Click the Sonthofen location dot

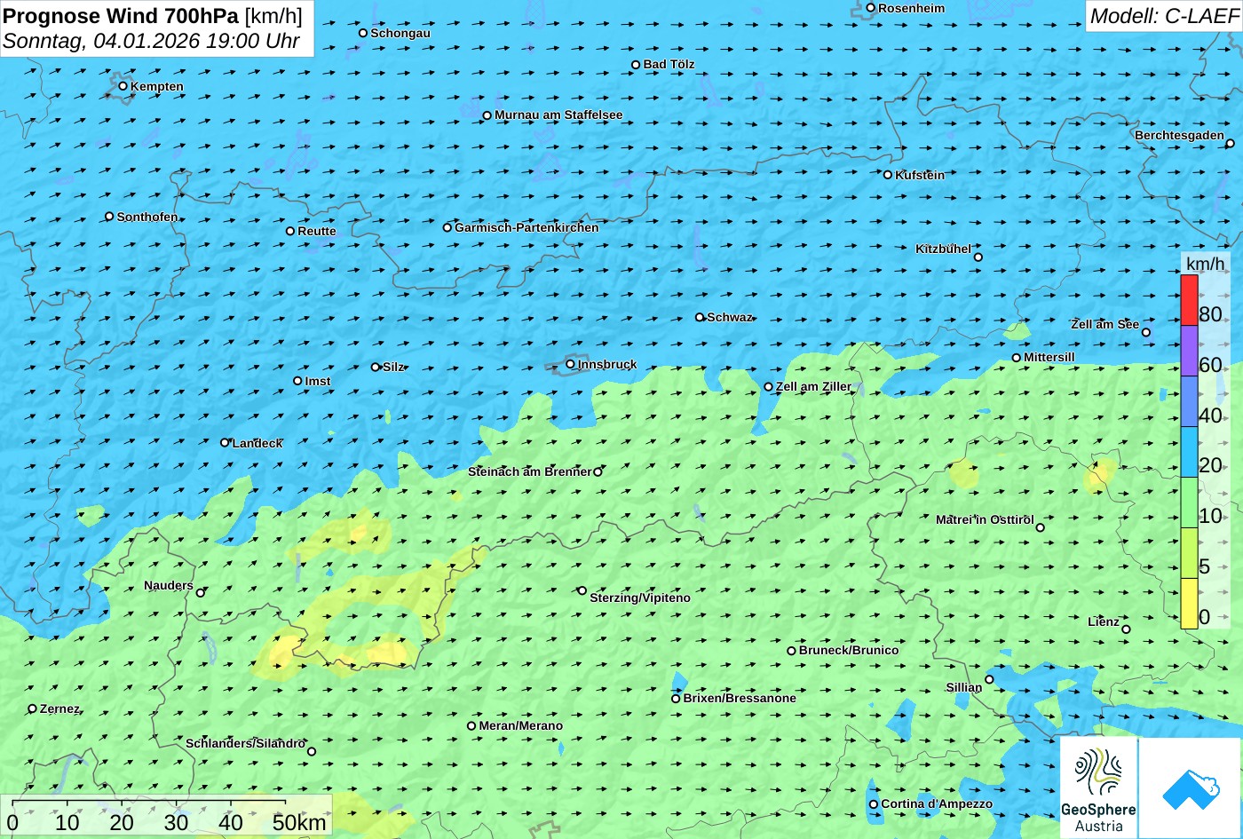109,217
